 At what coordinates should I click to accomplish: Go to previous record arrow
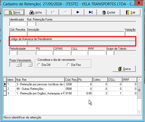click(65, 12)
